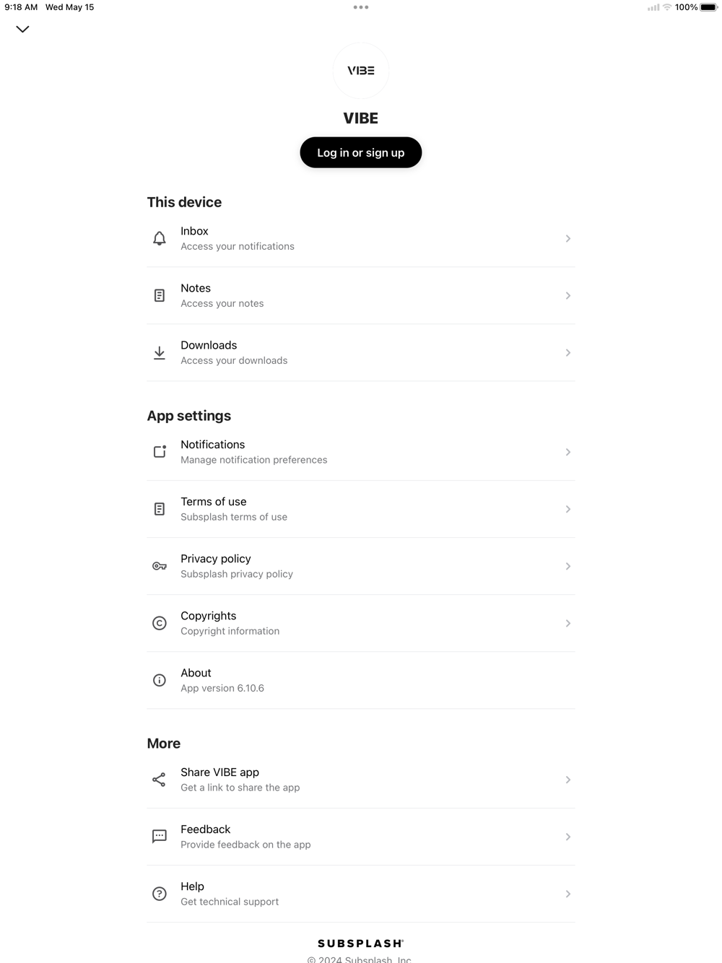722x963 pixels.
Task: Select the Privacy policy menu entry
Action: click(x=360, y=566)
